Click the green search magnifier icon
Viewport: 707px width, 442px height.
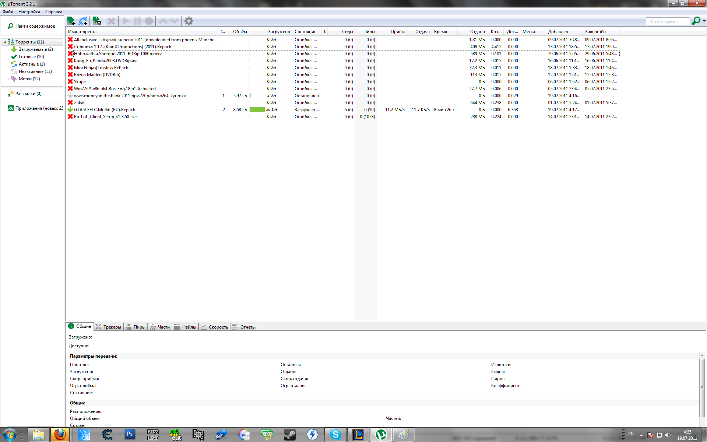pyautogui.click(x=696, y=21)
